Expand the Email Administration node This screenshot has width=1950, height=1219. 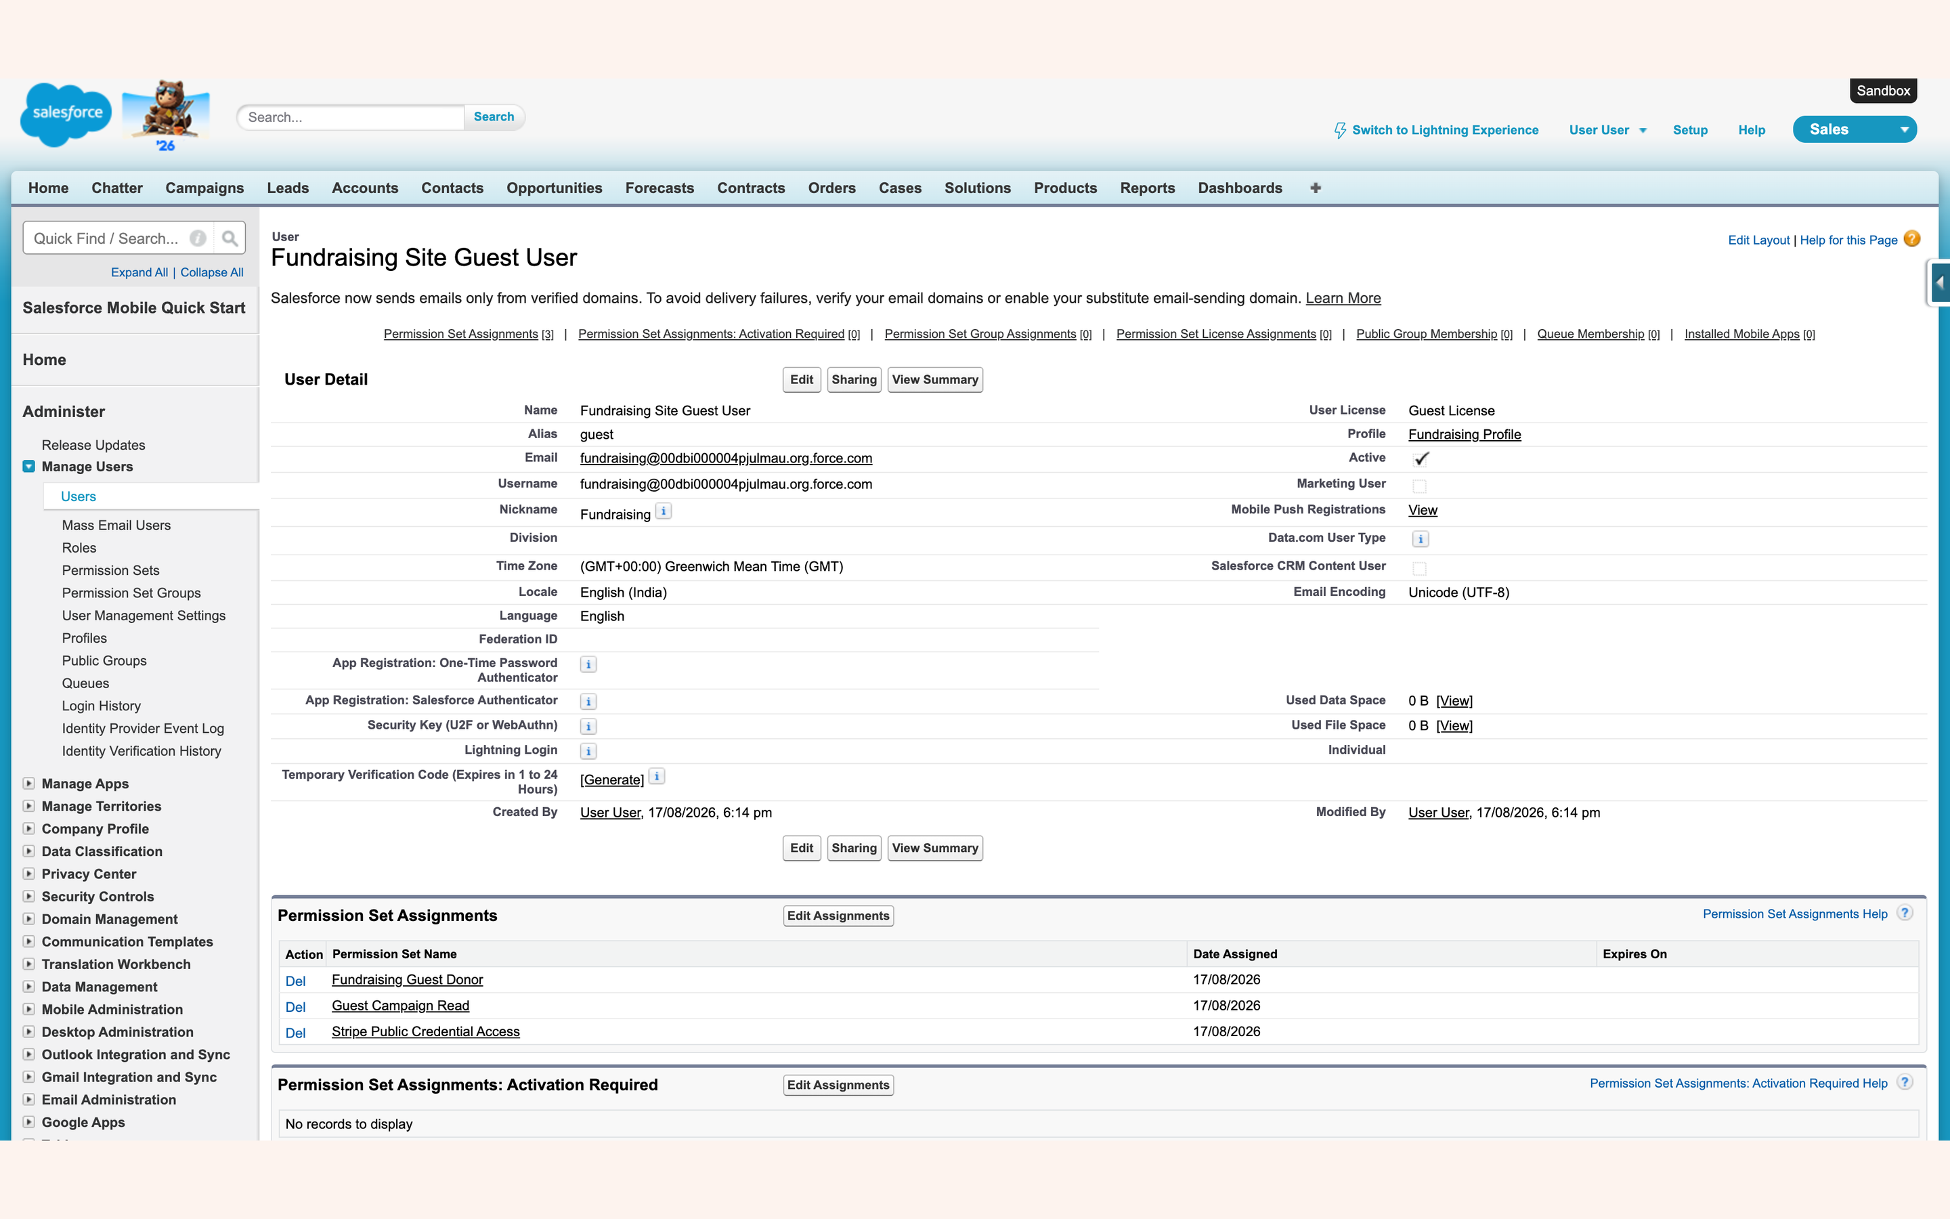point(29,1099)
